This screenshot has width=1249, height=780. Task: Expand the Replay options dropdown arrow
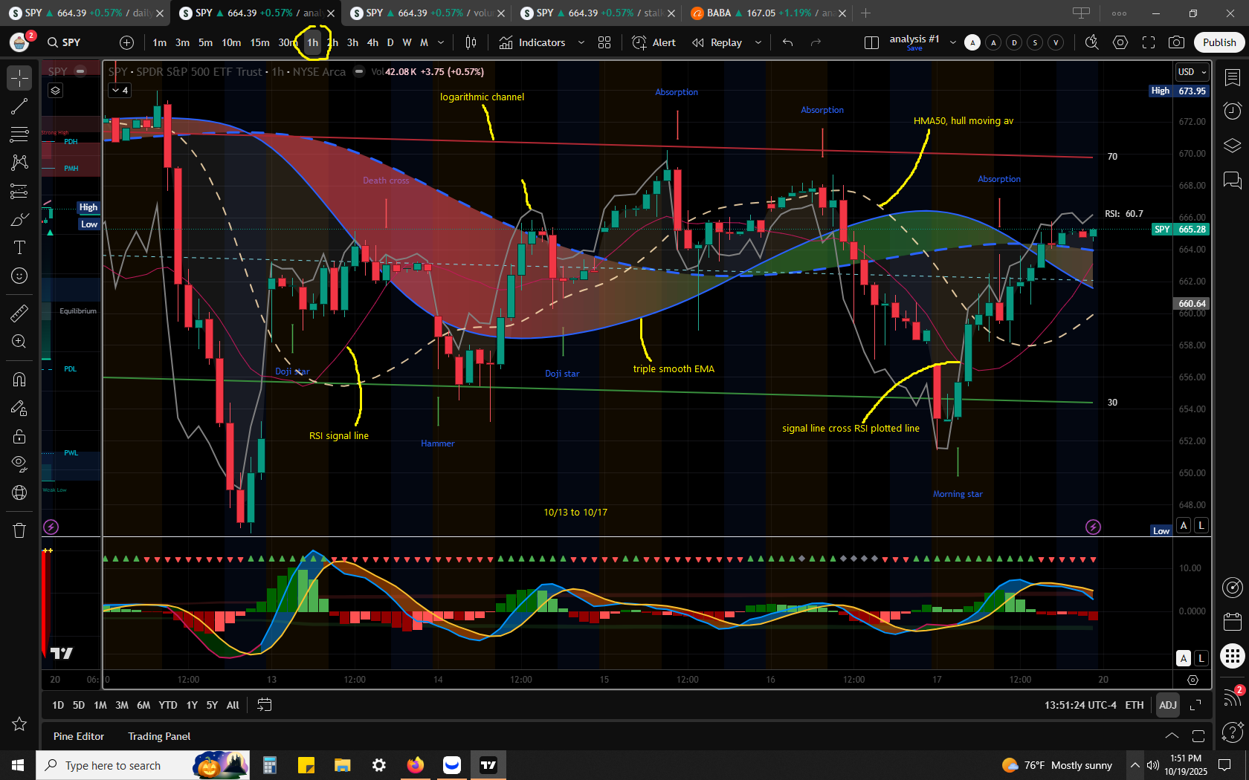(x=758, y=42)
